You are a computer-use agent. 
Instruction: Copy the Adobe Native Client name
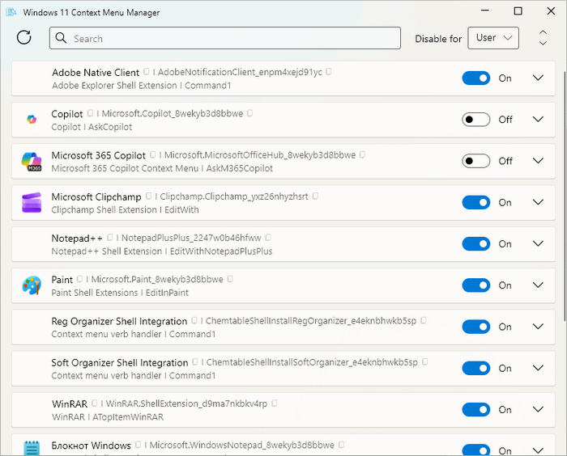(x=146, y=71)
